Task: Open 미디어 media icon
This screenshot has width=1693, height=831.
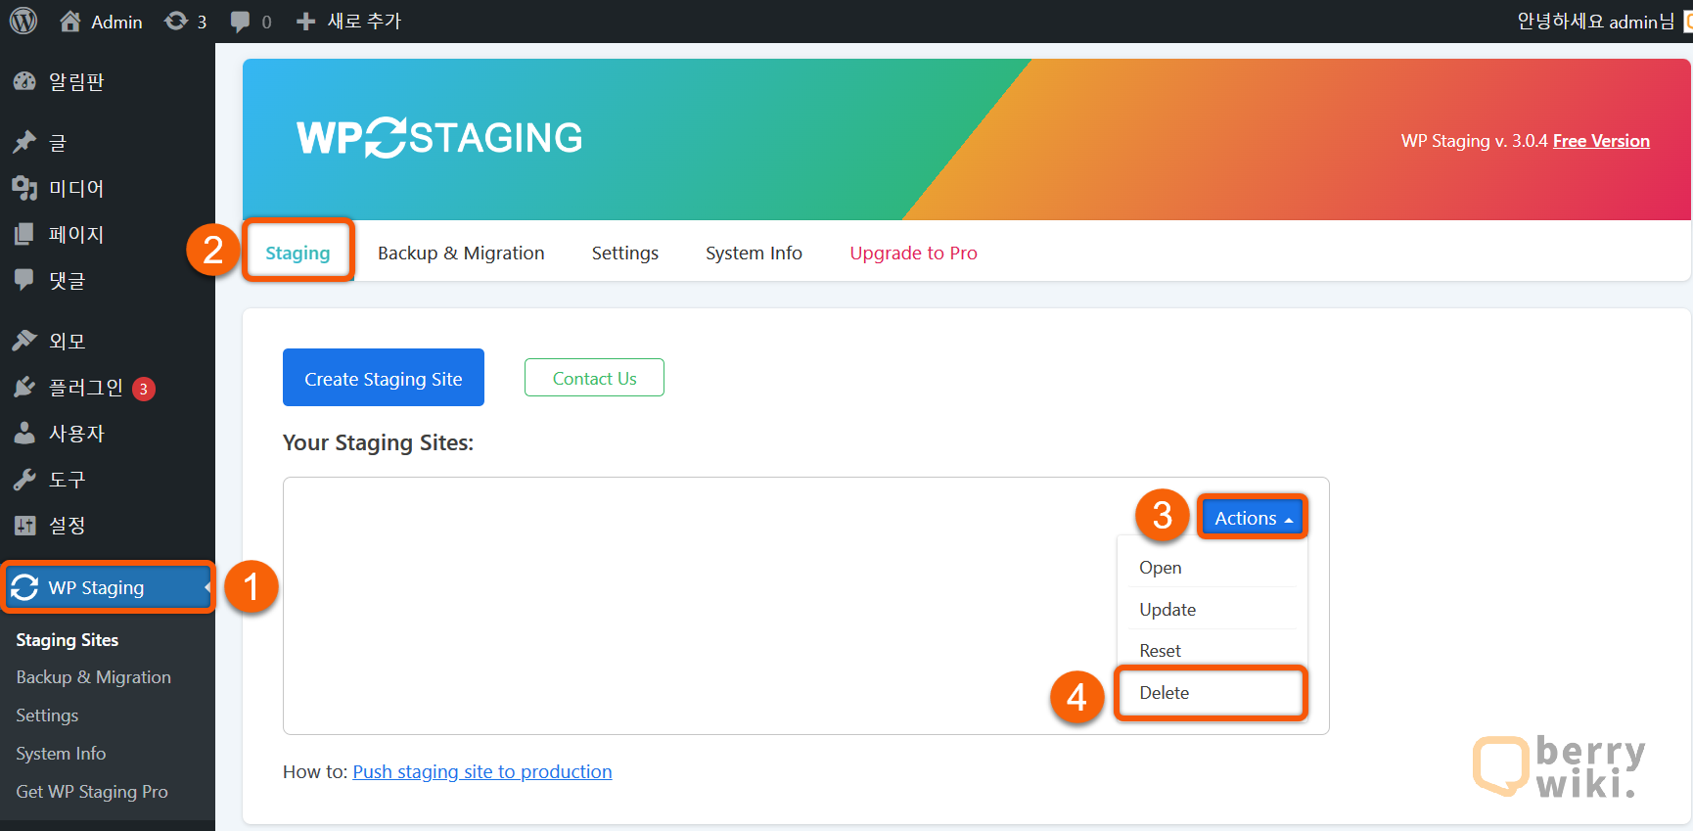Action: coord(24,188)
